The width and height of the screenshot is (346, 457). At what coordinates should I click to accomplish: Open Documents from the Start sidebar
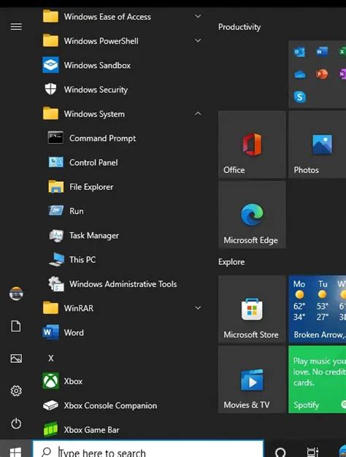[x=16, y=326]
